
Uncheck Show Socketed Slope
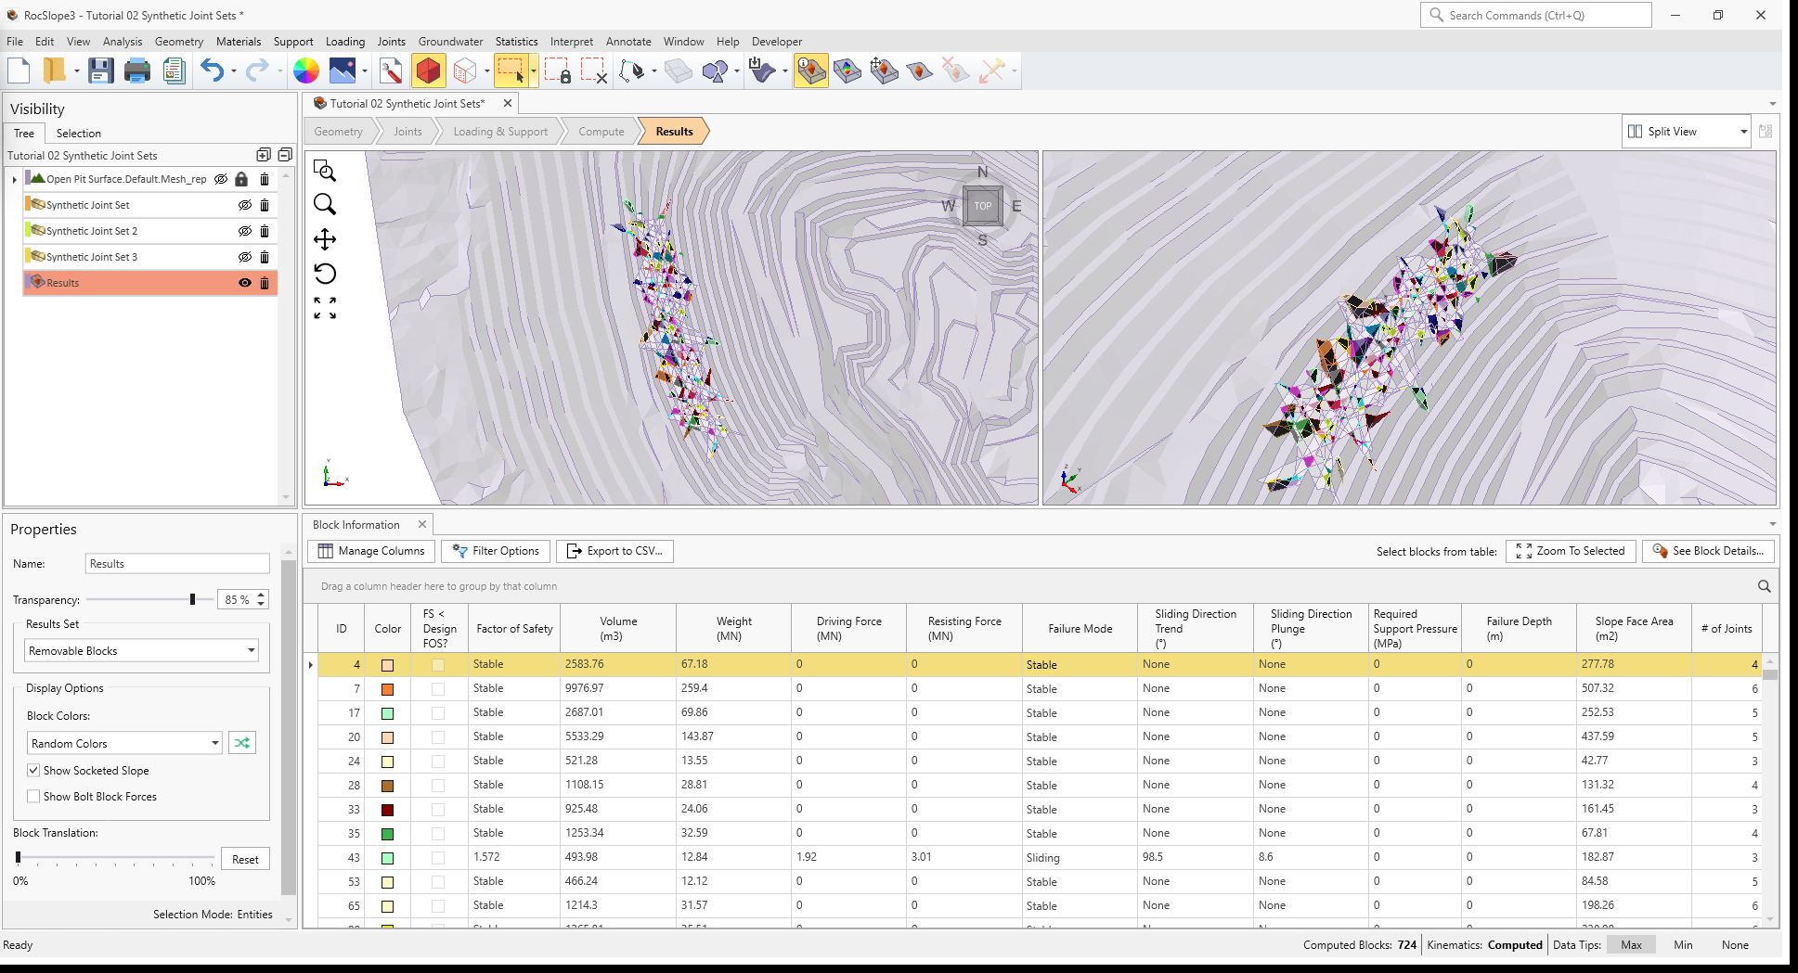33,771
